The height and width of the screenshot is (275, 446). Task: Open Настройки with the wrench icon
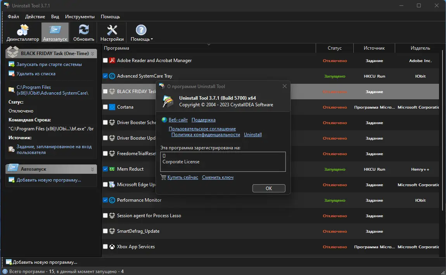coord(112,29)
